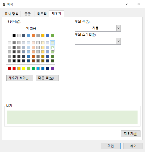Open 채우기 효과 dialog button
Viewport: 145px width, 152px height.
(20, 78)
